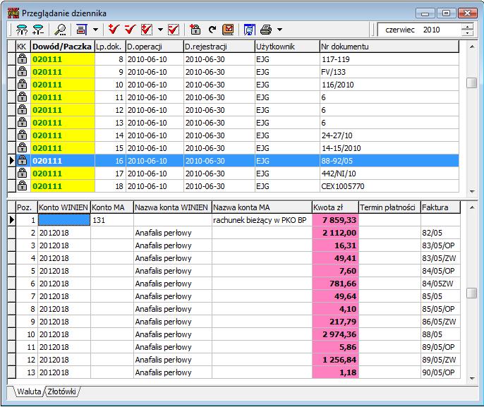The height and width of the screenshot is (407, 484).
Task: Click the red checkmark with minus icon
Action: tap(130, 30)
